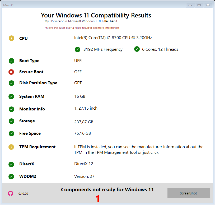Image resolution: width=215 pixels, height=205 pixels.
Task: Click the 1. 27,15 inch monitor value
Action: tap(86, 108)
